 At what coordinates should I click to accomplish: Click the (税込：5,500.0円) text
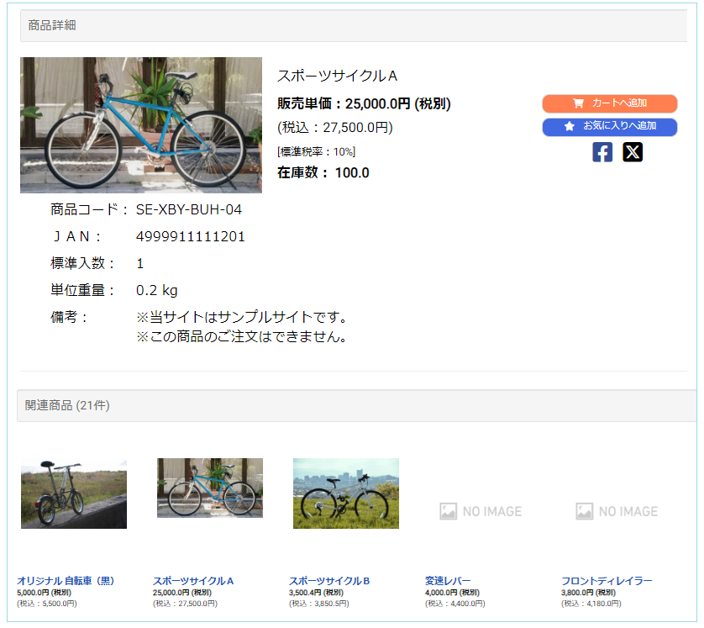click(x=47, y=604)
